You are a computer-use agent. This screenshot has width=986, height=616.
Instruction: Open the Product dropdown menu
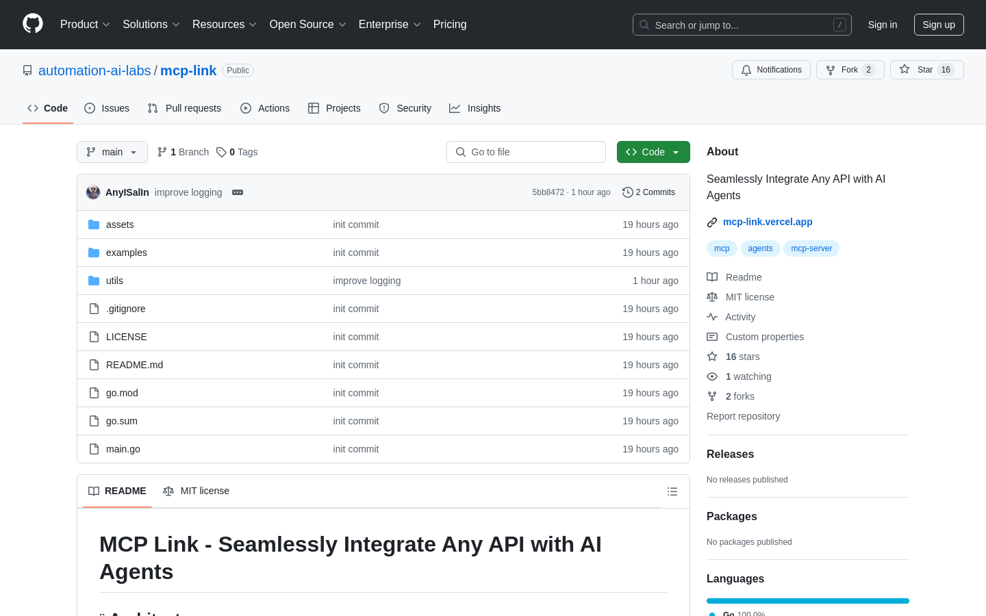coord(85,25)
